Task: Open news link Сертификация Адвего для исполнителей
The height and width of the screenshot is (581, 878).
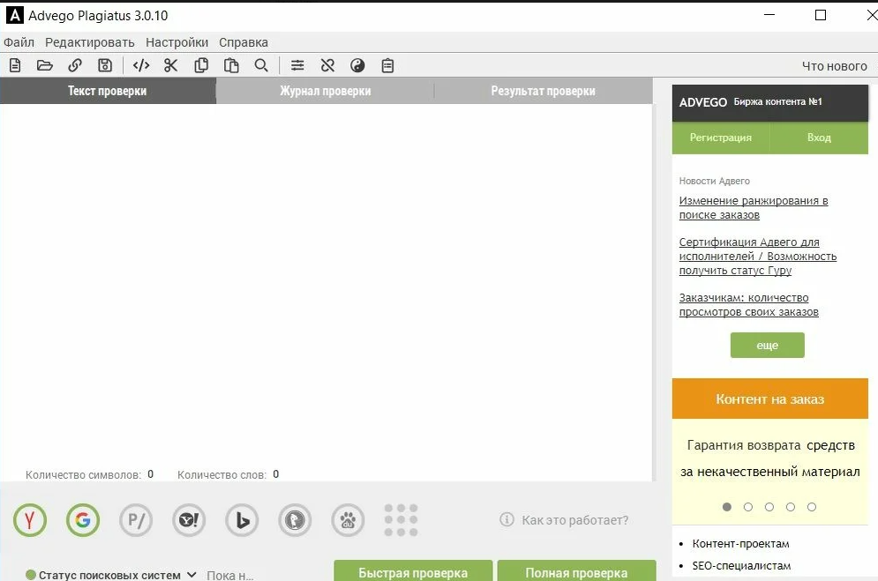Action: [758, 256]
